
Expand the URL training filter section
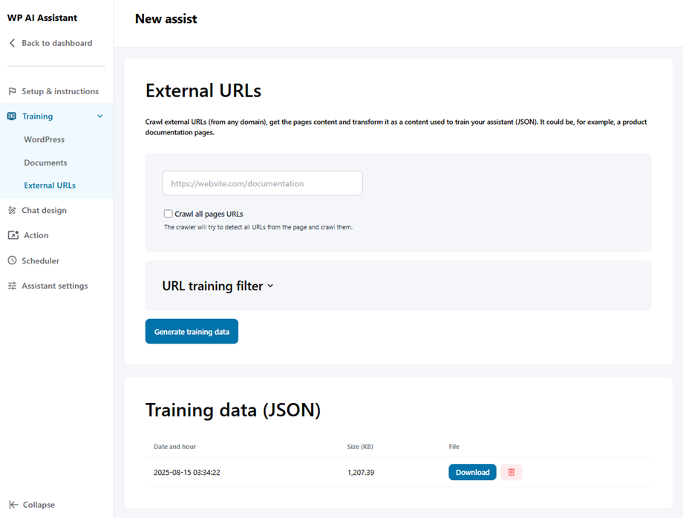coord(218,286)
